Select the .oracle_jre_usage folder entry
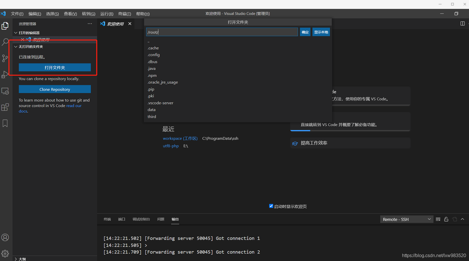The height and width of the screenshot is (261, 469). click(238, 82)
